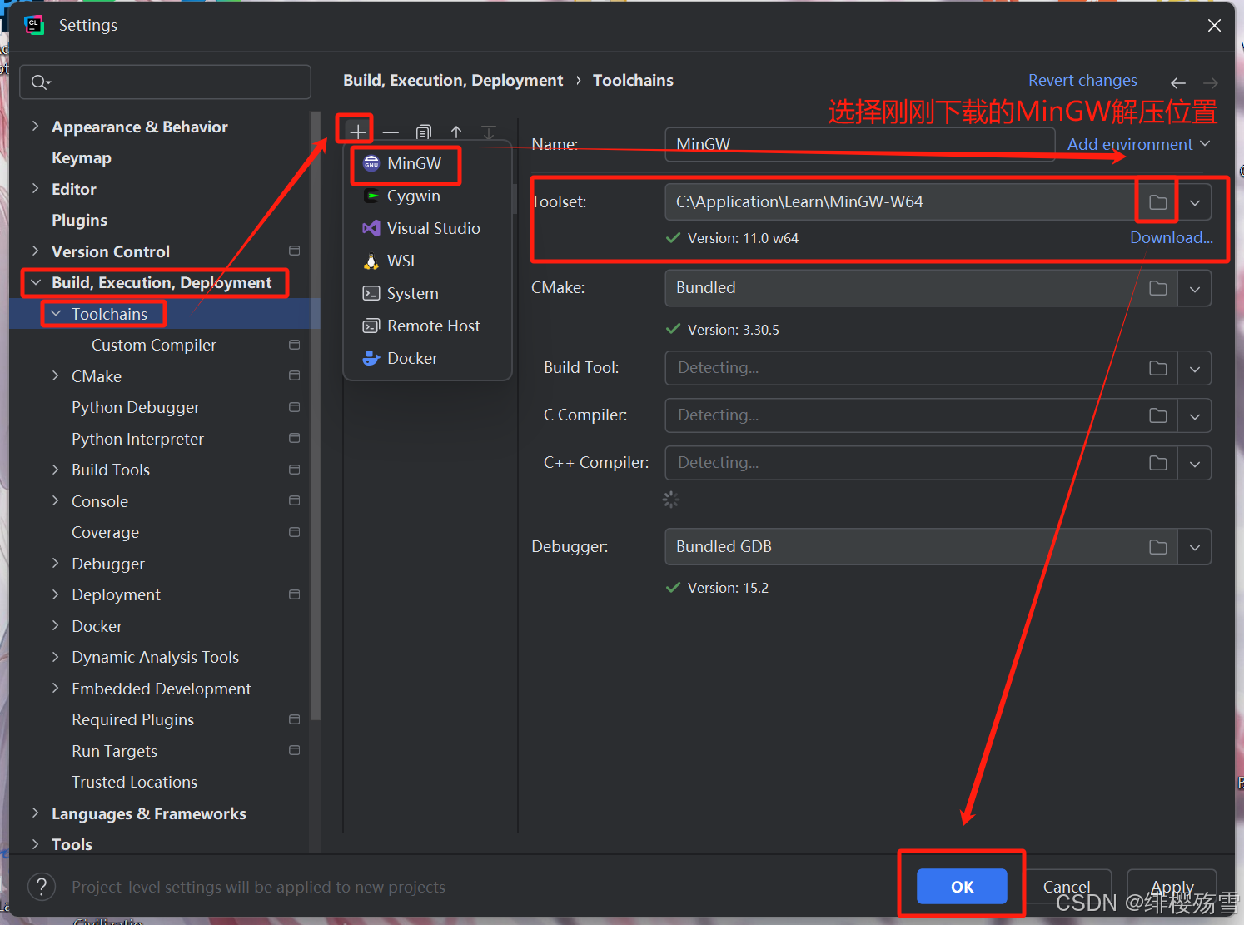This screenshot has width=1244, height=925.
Task: Click project-level icon beside Version Control
Action: 294,251
